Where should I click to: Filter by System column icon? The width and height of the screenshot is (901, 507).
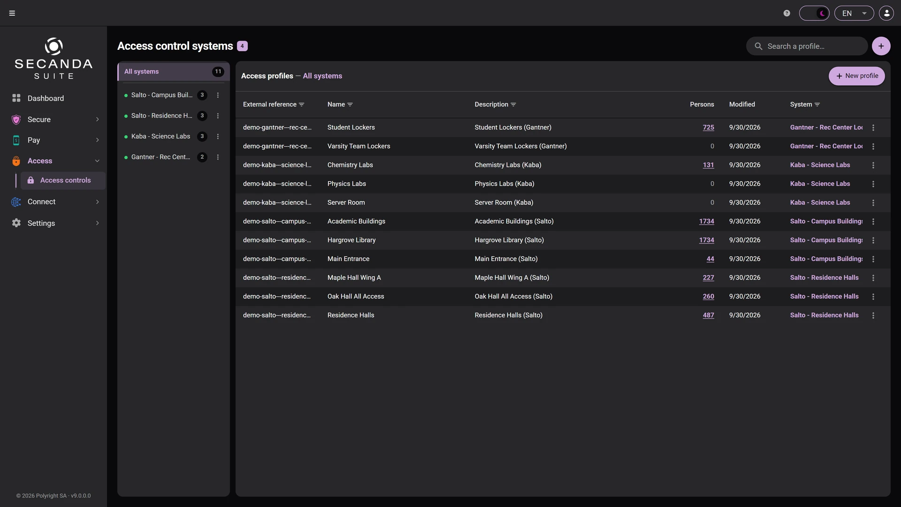[817, 104]
